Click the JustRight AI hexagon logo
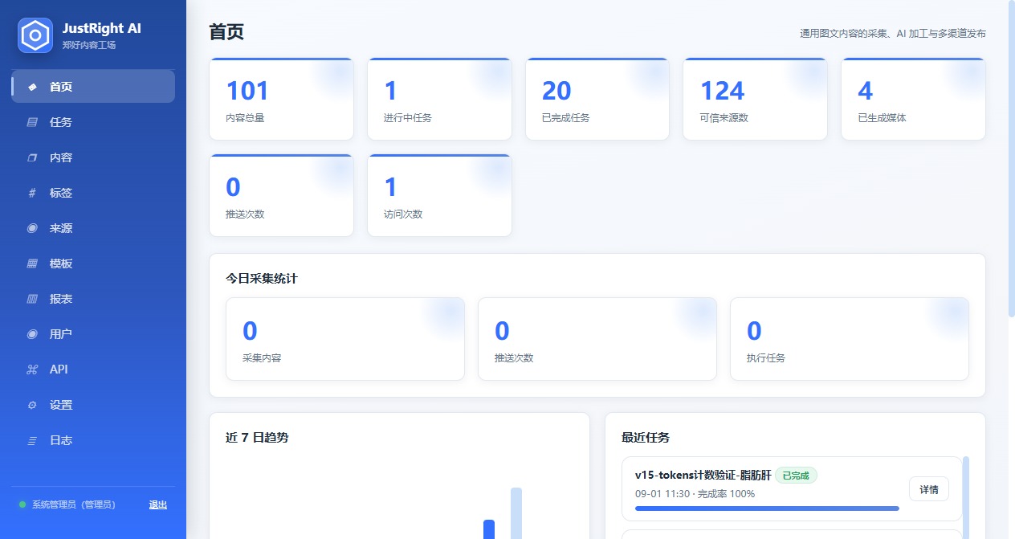This screenshot has height=539, width=1015. pos(35,35)
